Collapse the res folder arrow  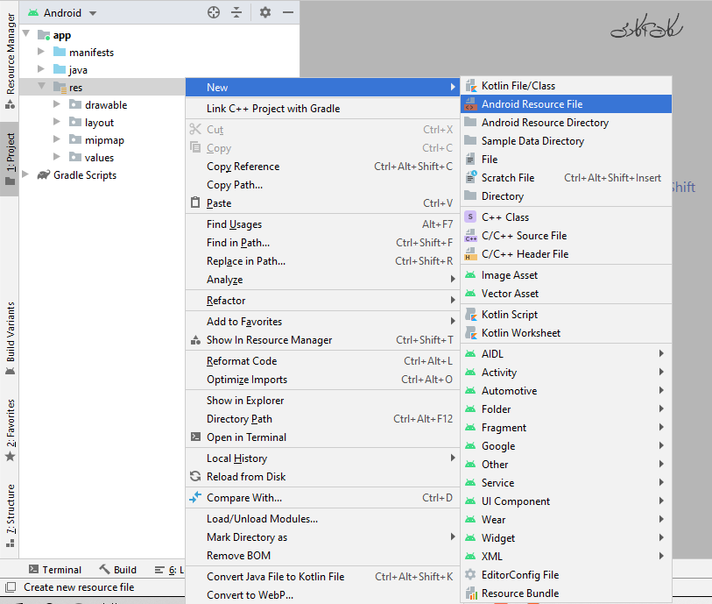coord(42,86)
